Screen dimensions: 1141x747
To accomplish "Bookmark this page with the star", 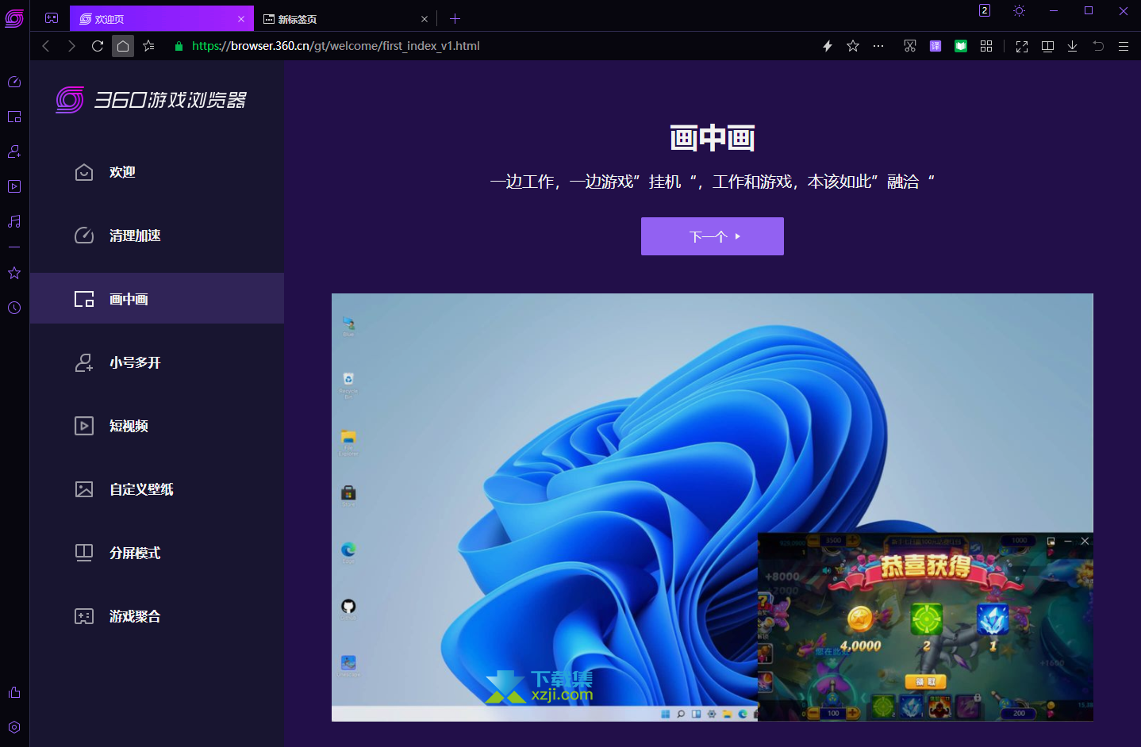I will [853, 46].
